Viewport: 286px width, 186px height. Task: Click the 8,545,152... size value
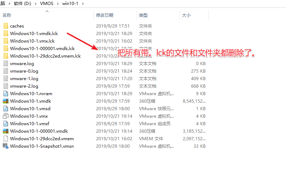pos(194,101)
